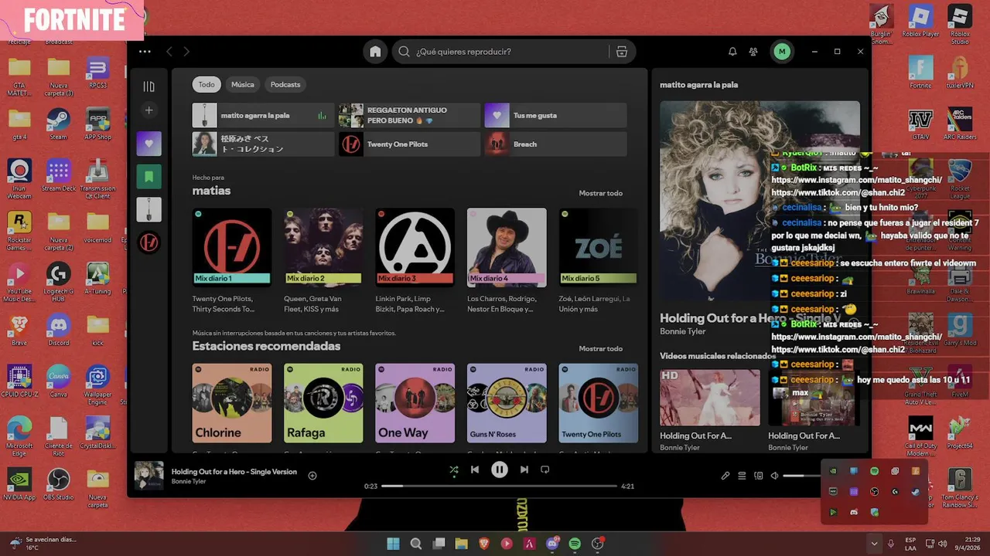Open Your Episodes bookmark in sidebar
990x556 pixels.
149,177
